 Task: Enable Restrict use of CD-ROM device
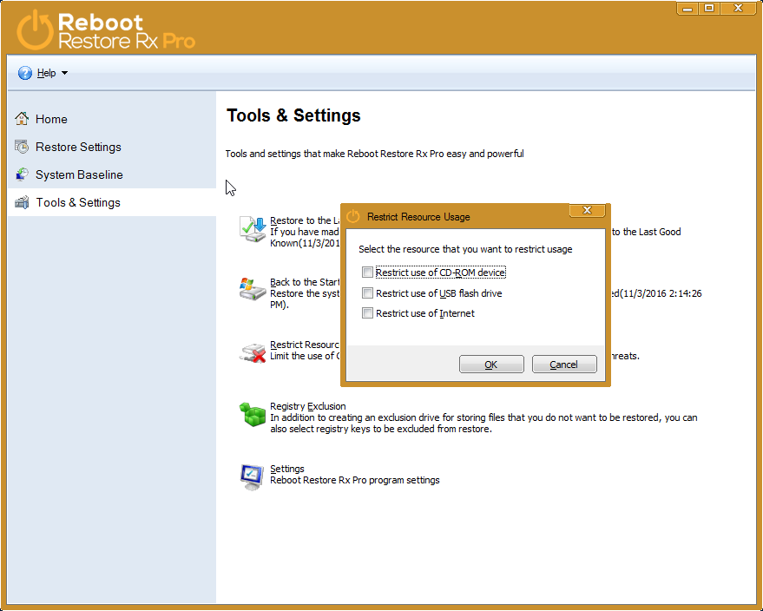coord(368,273)
